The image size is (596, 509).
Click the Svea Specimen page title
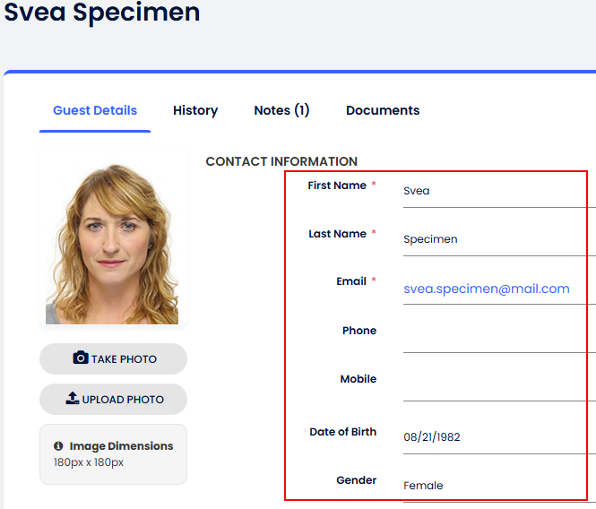pos(102,13)
